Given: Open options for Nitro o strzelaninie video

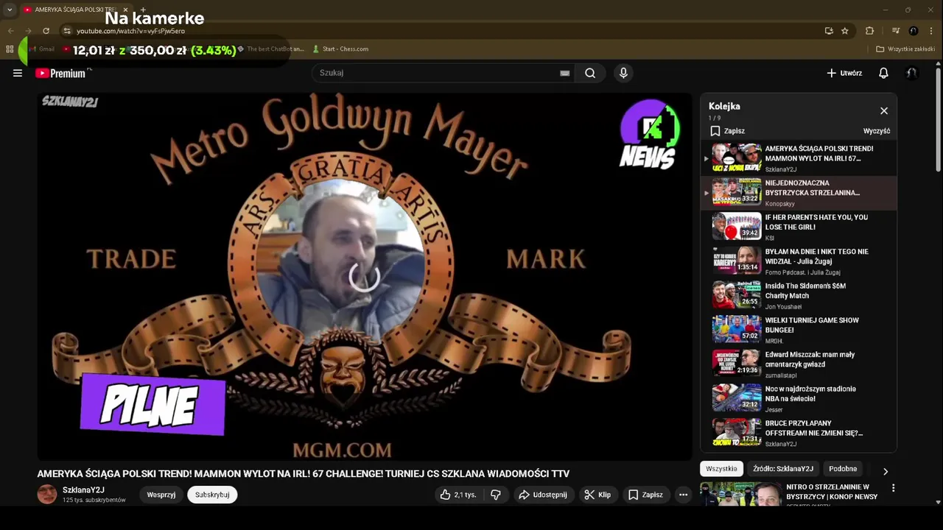Looking at the screenshot, I should click(893, 488).
